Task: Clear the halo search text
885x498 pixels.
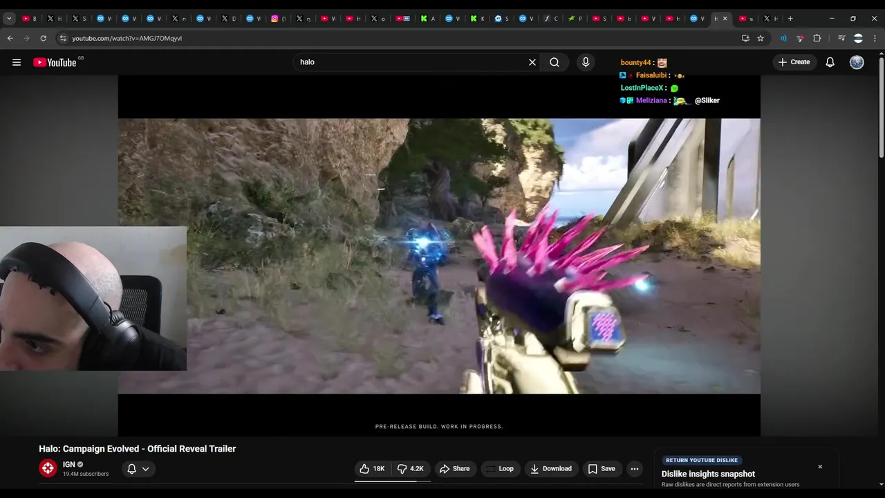Action: pos(532,62)
